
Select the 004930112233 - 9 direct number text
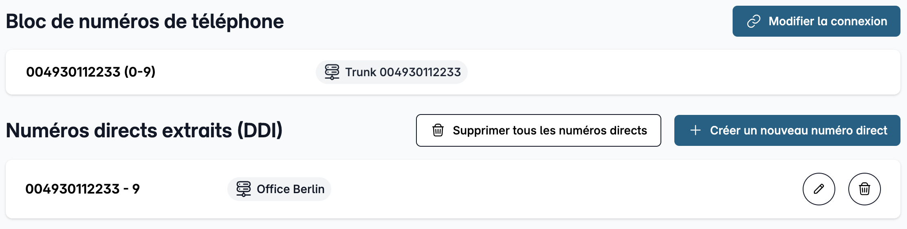(82, 189)
